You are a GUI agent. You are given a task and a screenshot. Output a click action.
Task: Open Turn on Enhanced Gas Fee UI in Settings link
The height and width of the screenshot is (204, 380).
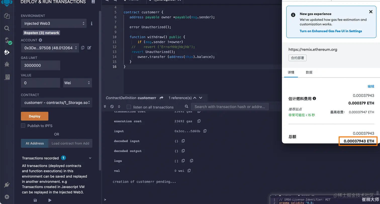tap(331, 31)
